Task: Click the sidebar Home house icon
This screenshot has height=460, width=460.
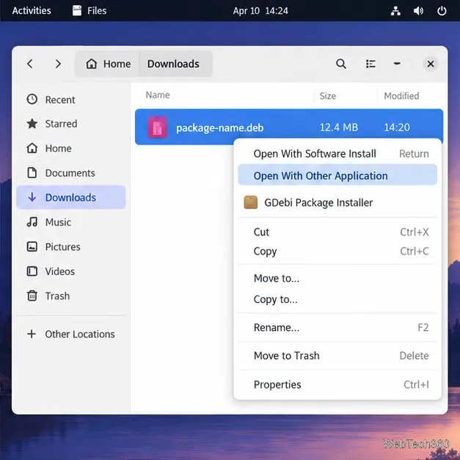Action: tap(32, 148)
